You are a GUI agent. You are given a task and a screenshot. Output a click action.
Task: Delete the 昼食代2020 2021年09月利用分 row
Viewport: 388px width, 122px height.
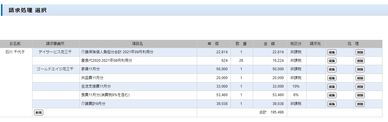pyautogui.click(x=360, y=61)
